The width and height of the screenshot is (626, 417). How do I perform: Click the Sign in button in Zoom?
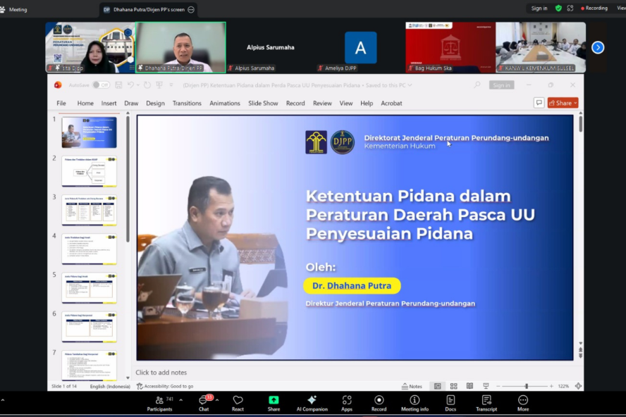pyautogui.click(x=539, y=8)
